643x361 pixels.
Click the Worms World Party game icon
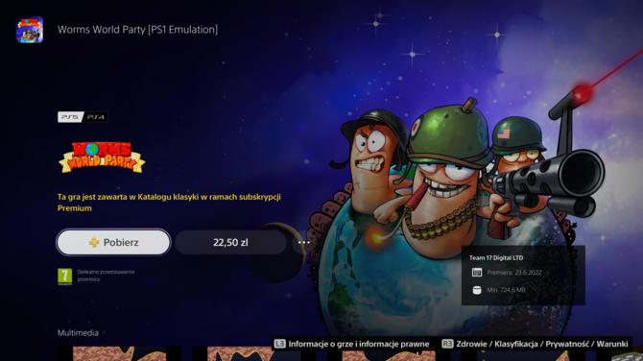pos(30,30)
